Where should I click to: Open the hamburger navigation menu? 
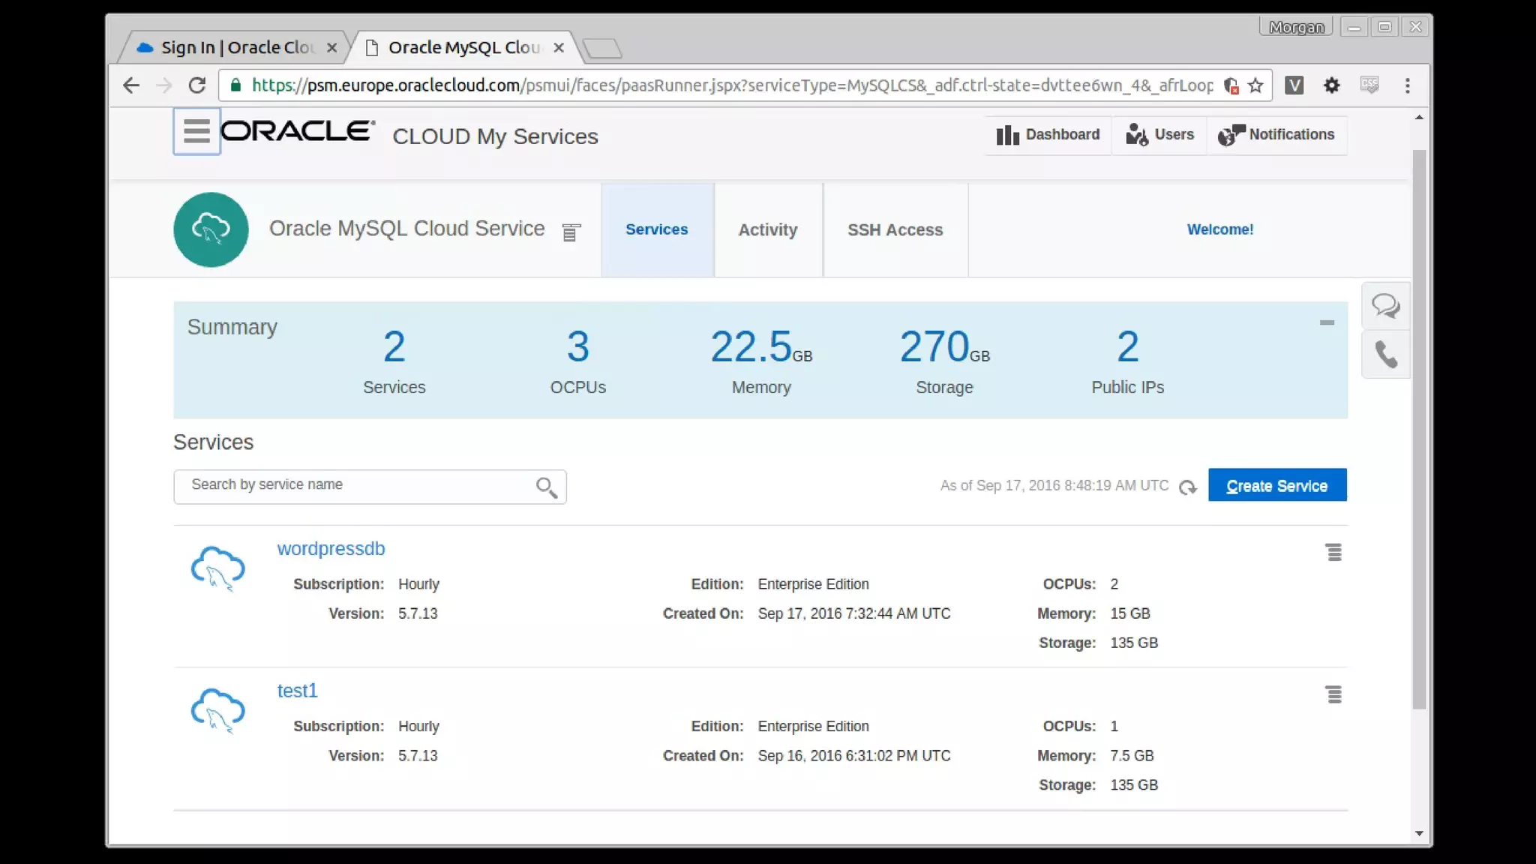coord(196,131)
